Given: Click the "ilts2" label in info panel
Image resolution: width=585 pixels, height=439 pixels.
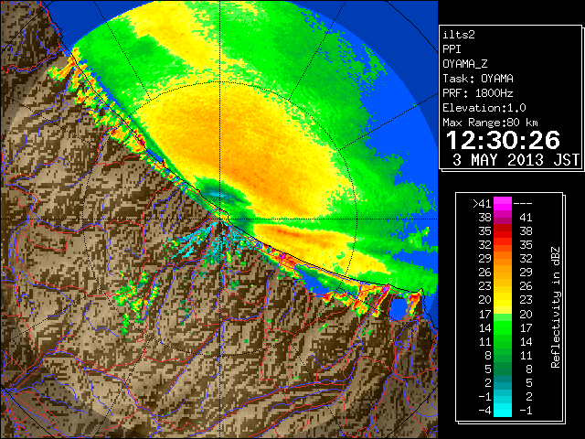Looking at the screenshot, I should coord(459,35).
